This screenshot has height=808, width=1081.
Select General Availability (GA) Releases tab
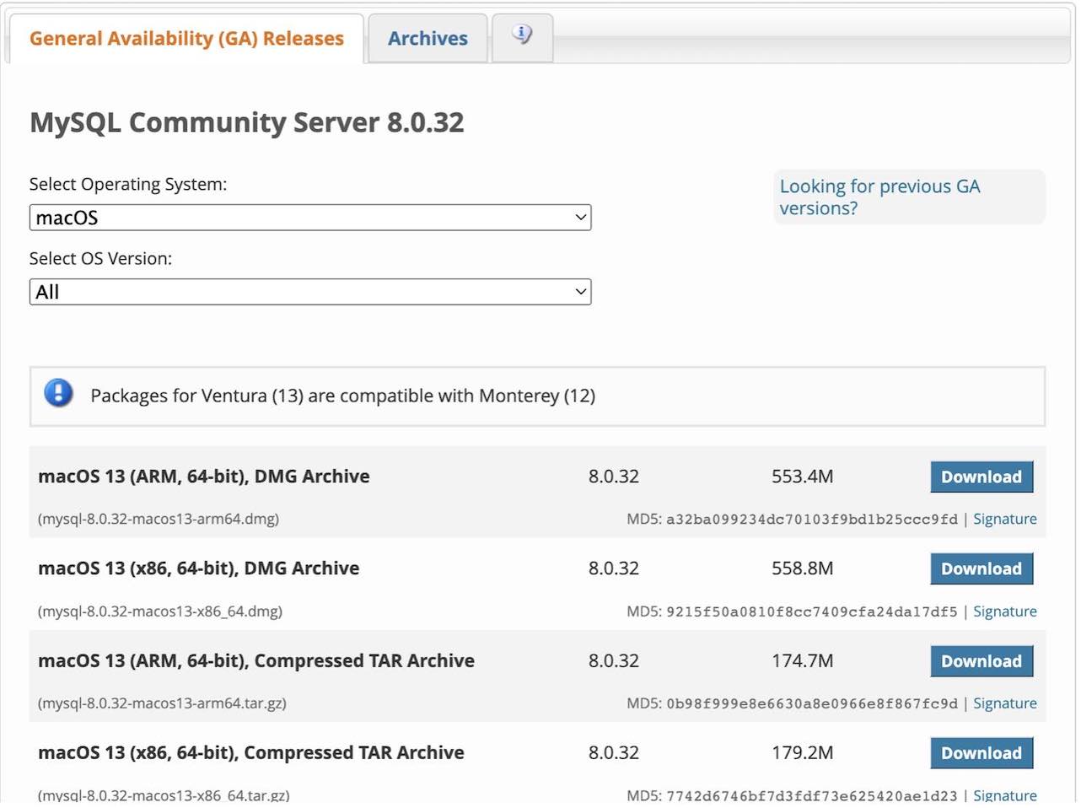point(186,38)
